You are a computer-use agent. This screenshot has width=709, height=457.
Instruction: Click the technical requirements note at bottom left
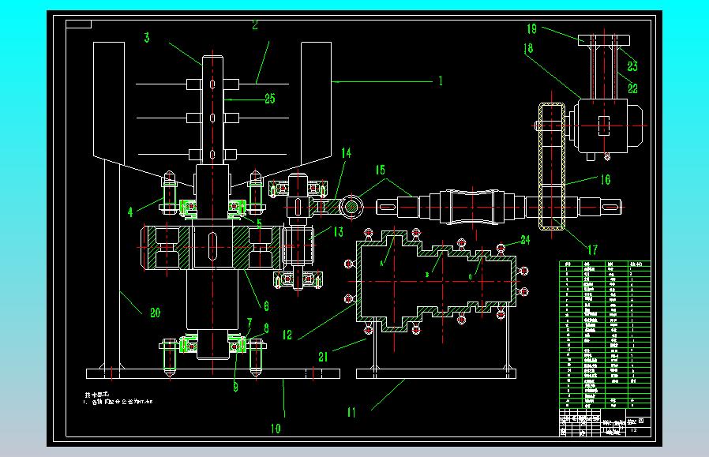tap(118, 399)
